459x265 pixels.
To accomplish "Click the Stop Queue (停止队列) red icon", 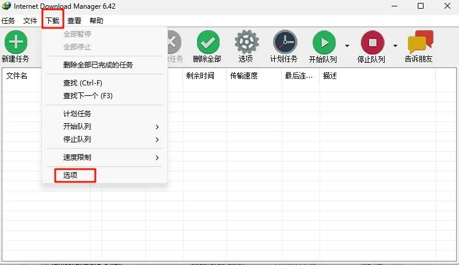I will point(372,42).
